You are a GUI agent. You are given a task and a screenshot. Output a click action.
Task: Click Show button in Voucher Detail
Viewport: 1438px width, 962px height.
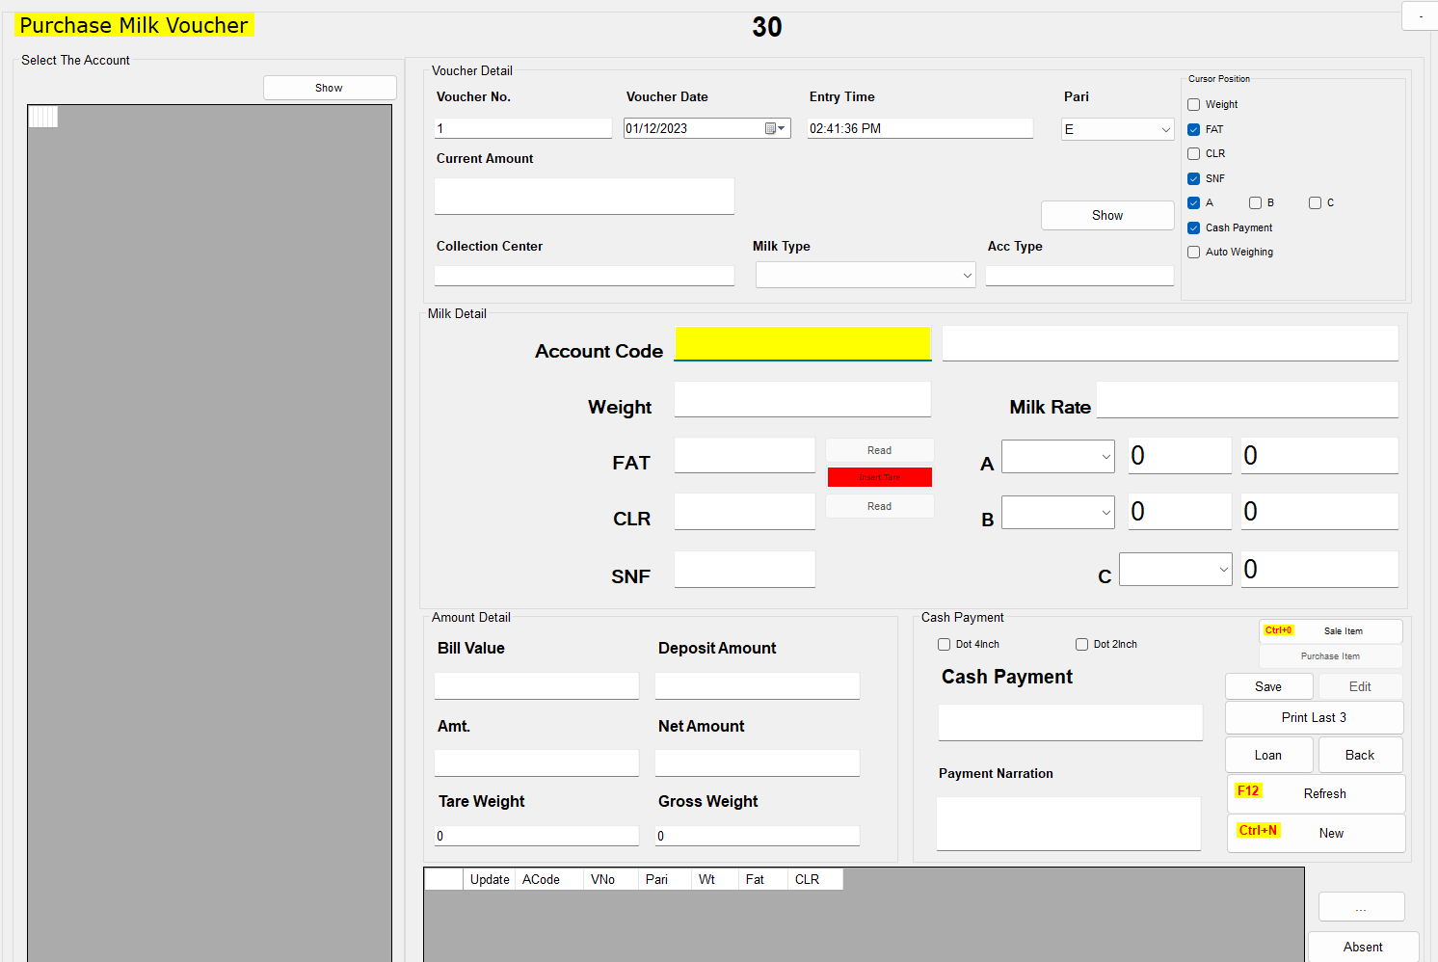pyautogui.click(x=1107, y=215)
